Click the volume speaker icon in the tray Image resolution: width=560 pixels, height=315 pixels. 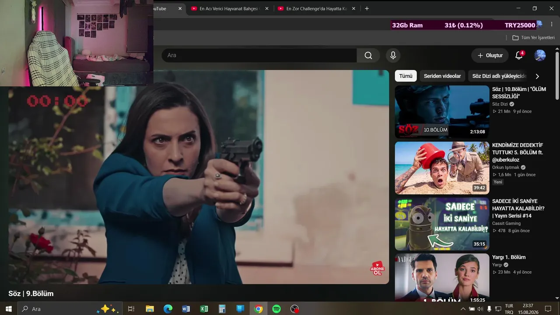[480, 309]
